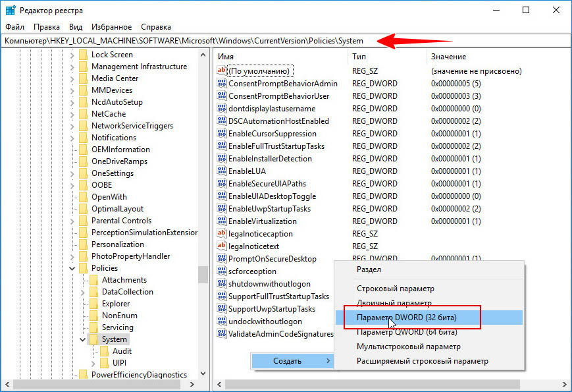Click the EnableCursorSuppression value icon
This screenshot has height=392, width=572.
pos(221,133)
